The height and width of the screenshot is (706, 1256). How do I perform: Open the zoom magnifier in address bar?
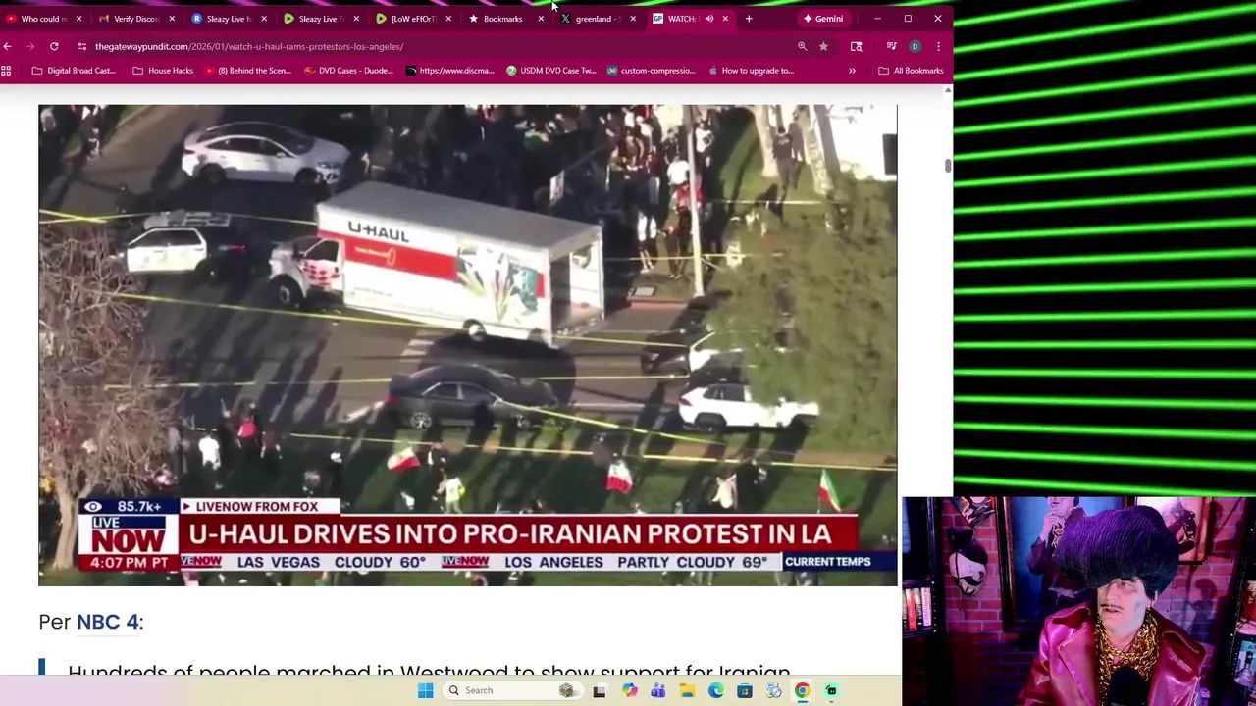coord(802,46)
